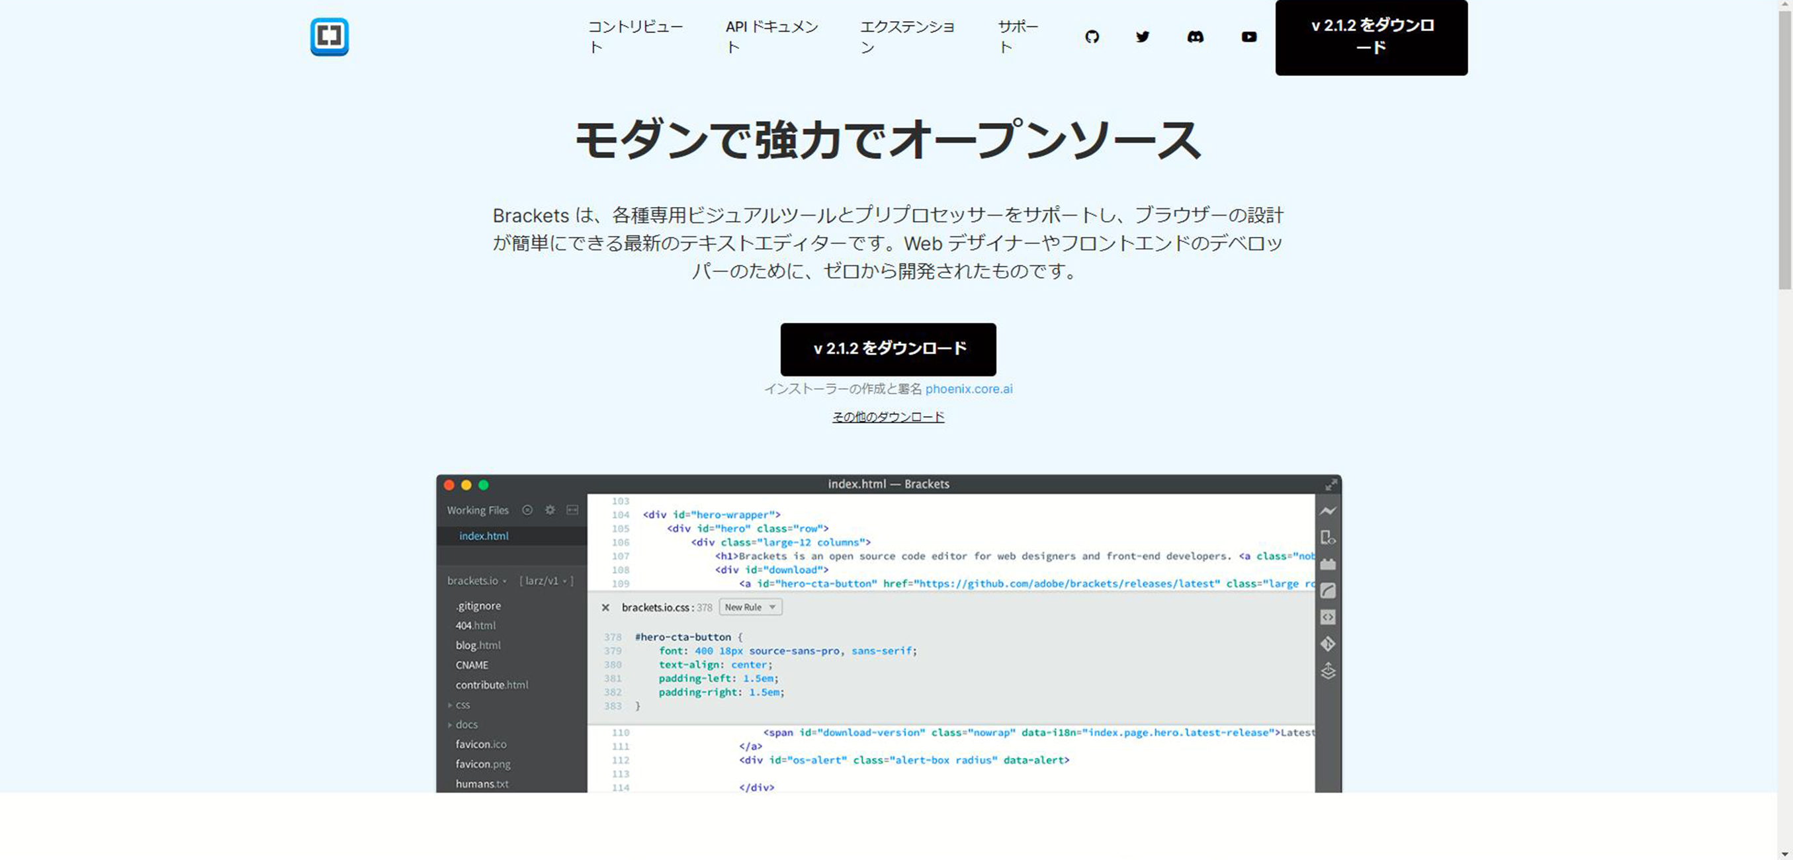
Task: Open the Twitter icon in the navigation bar
Action: click(x=1142, y=37)
